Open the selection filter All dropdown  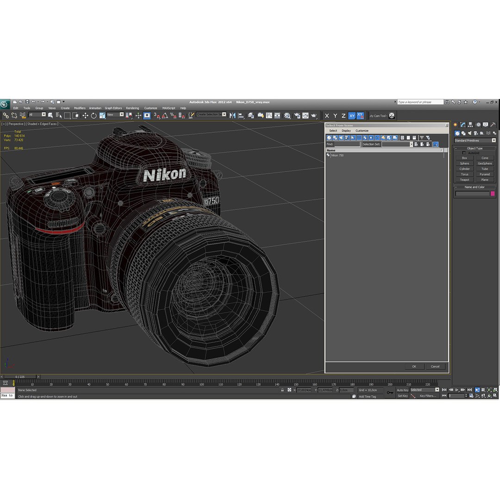click(37, 114)
